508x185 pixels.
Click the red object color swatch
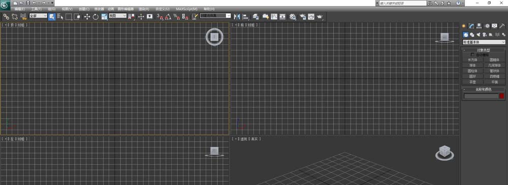click(x=502, y=96)
